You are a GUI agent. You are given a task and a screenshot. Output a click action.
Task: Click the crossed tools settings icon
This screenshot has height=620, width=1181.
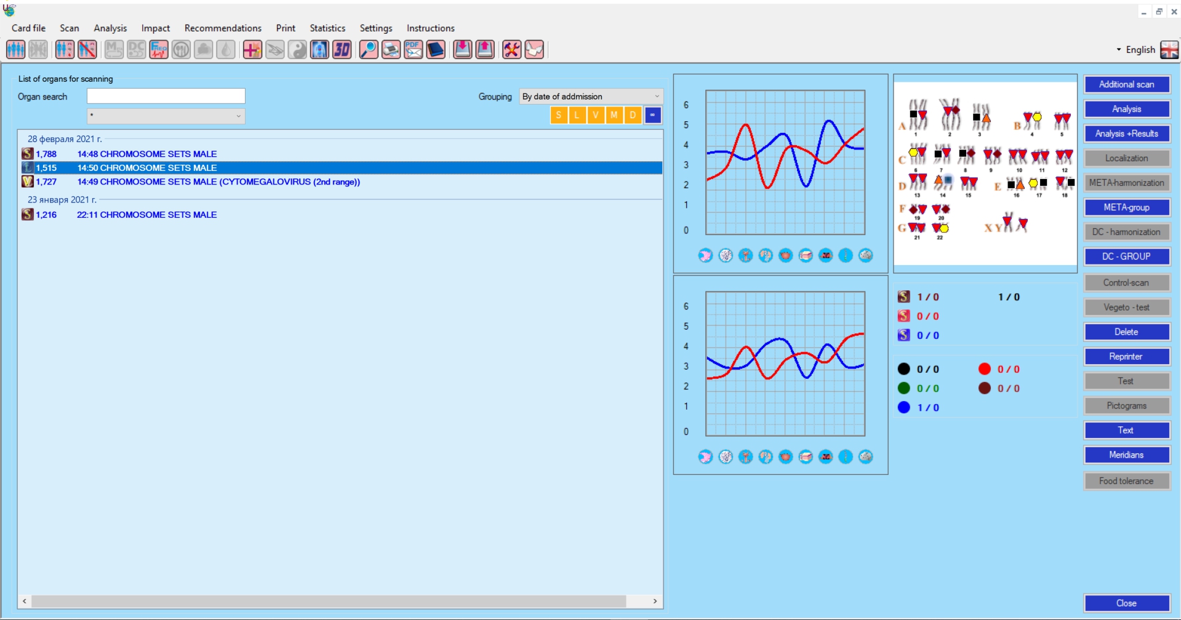click(511, 49)
